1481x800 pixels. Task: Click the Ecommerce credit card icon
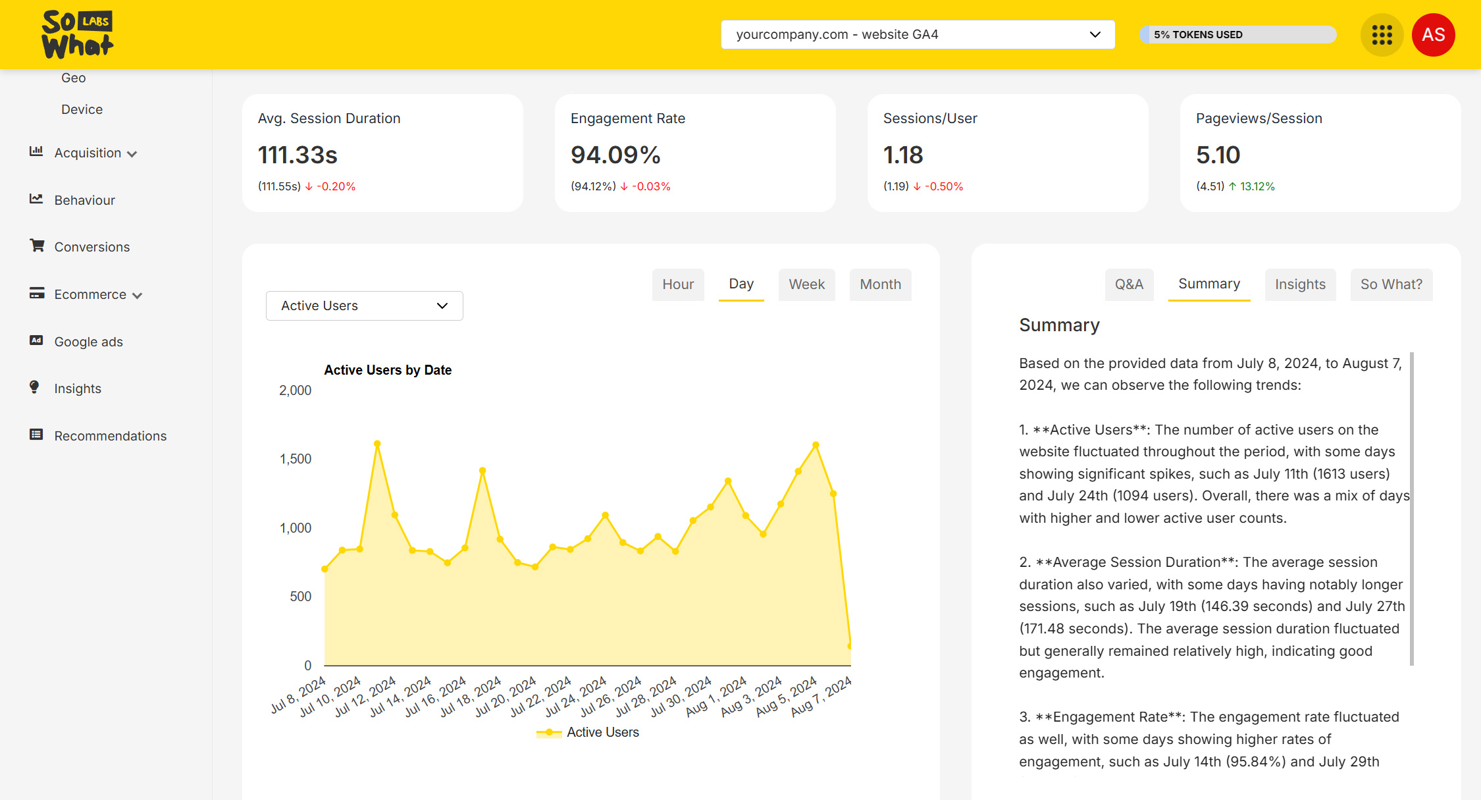pos(37,293)
